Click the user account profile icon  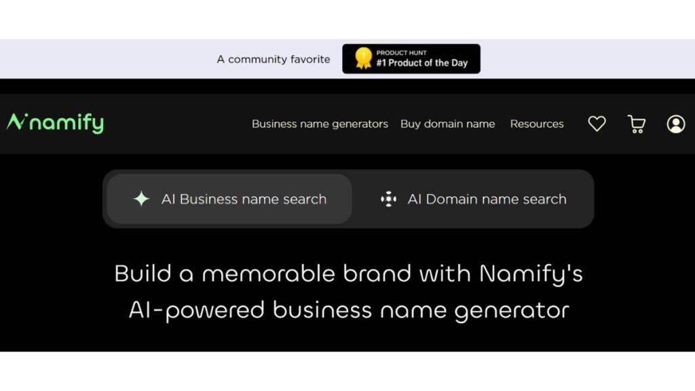click(676, 124)
